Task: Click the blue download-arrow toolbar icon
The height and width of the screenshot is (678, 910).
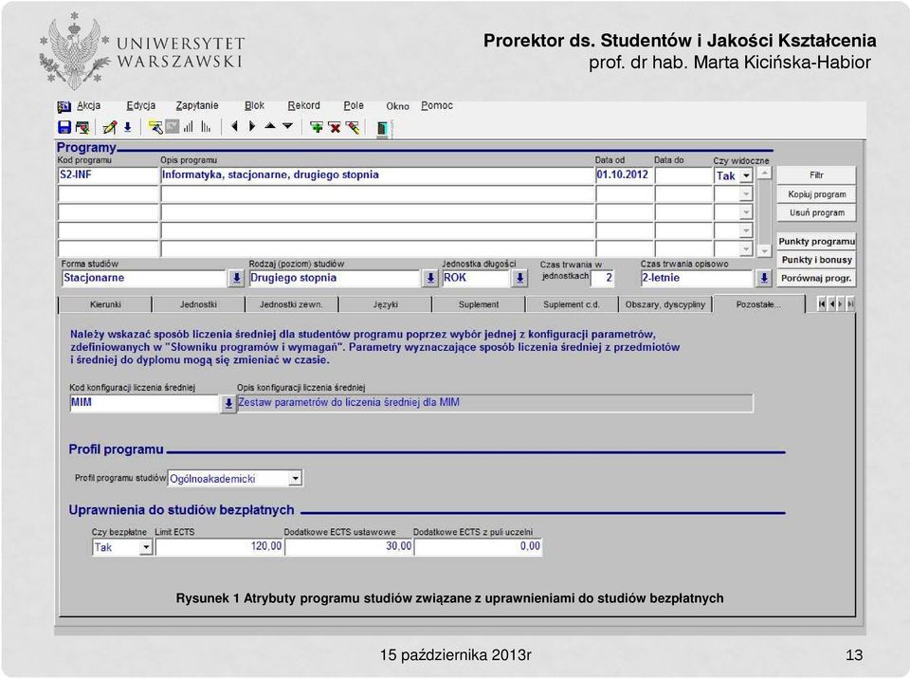Action: 128,127
